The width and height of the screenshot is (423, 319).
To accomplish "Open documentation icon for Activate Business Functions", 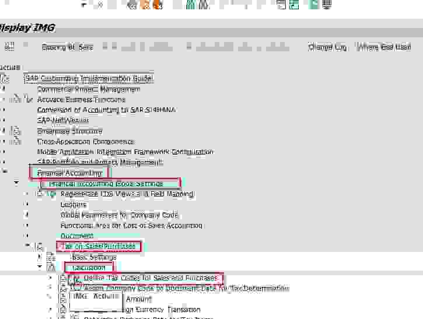I will pos(16,99).
